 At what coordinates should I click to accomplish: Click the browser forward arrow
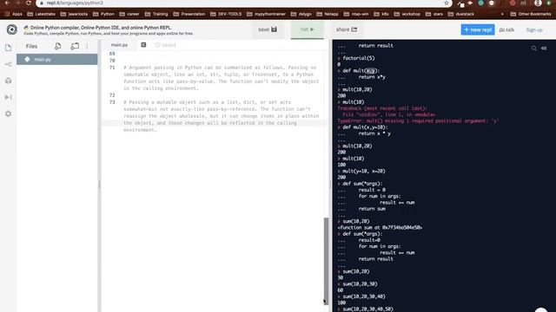(x=17, y=3)
